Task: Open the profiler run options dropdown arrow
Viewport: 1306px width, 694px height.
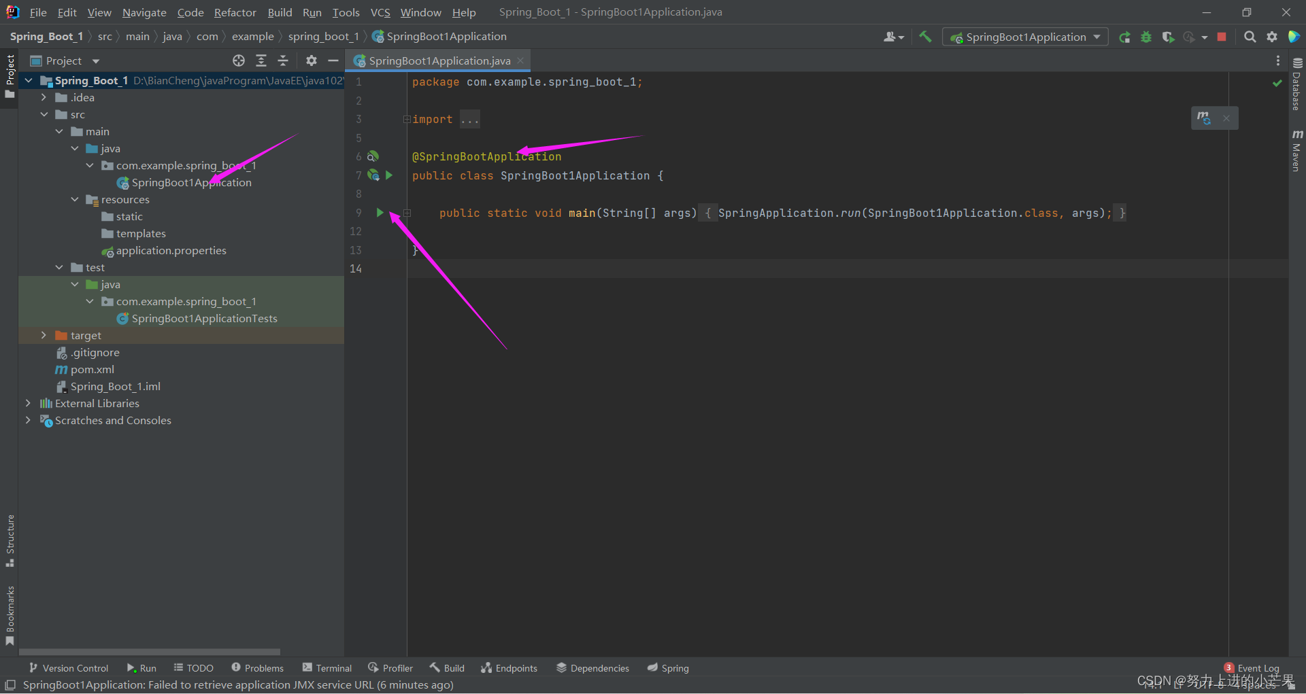Action: [1205, 37]
